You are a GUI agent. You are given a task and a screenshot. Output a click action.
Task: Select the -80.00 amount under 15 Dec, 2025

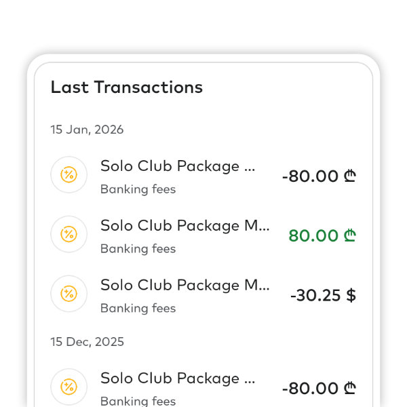[x=311, y=389]
